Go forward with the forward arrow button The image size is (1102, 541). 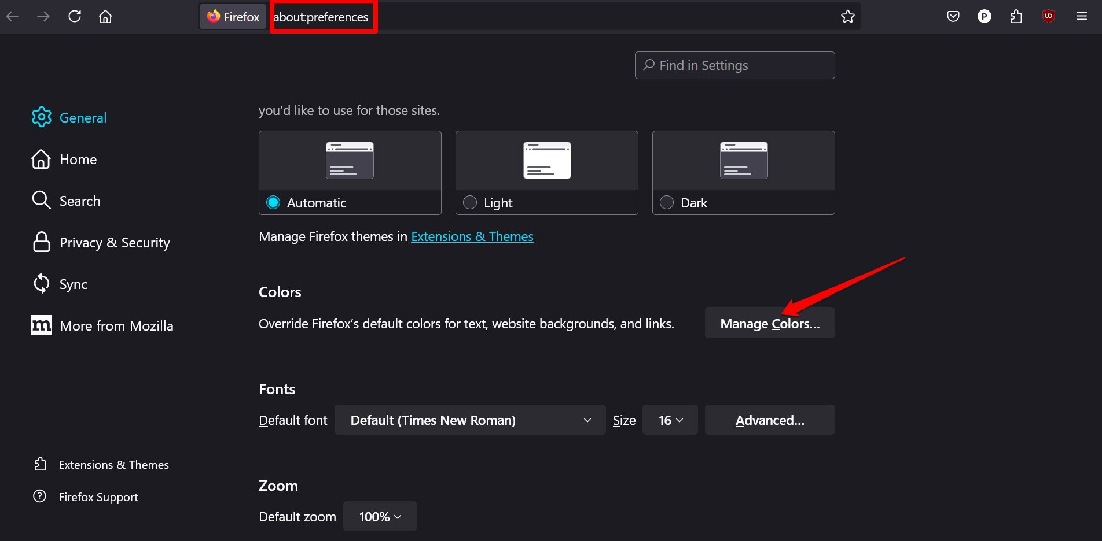pyautogui.click(x=43, y=17)
